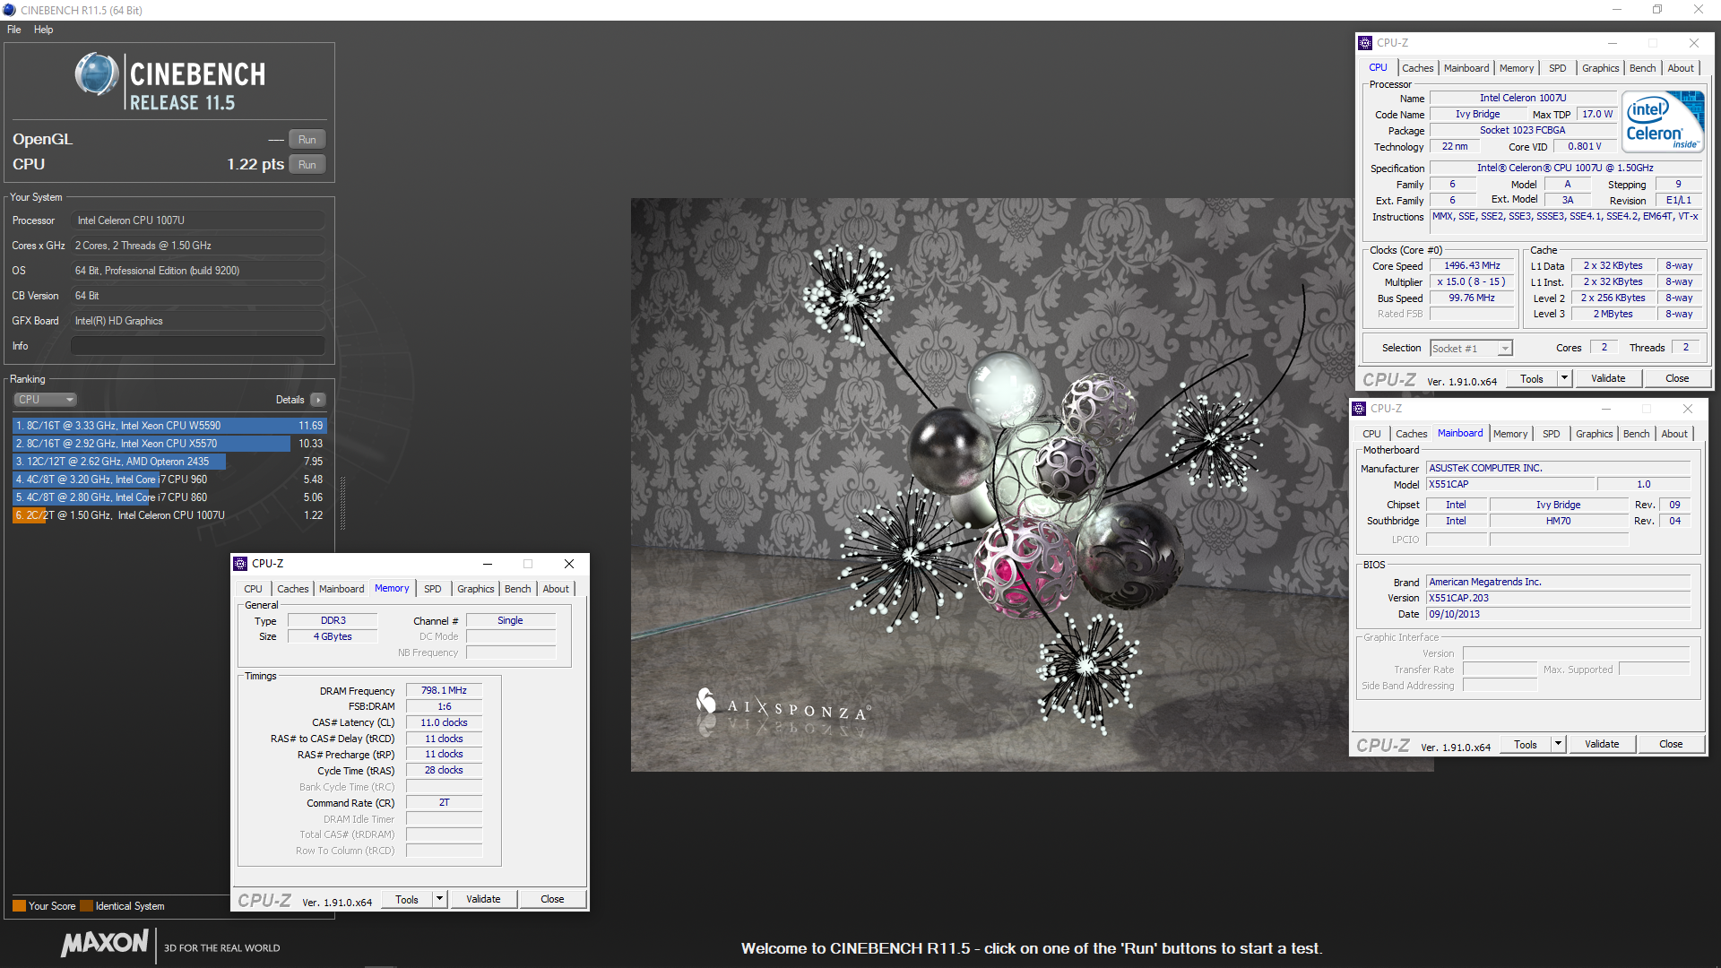
Task: Select ranking row Intel Core i7 CPU 860
Action: click(169, 497)
